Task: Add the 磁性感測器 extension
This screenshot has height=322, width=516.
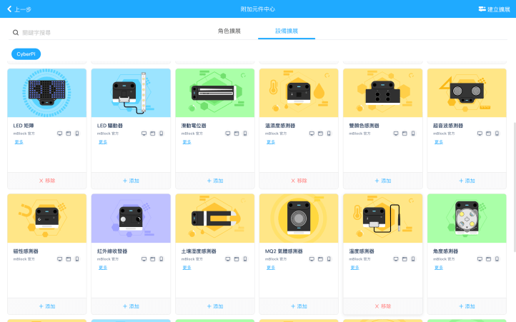Action: [x=46, y=306]
